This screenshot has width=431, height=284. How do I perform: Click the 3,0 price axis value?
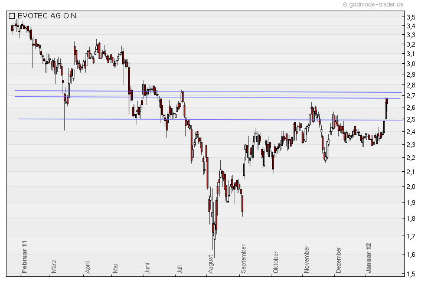(x=411, y=64)
